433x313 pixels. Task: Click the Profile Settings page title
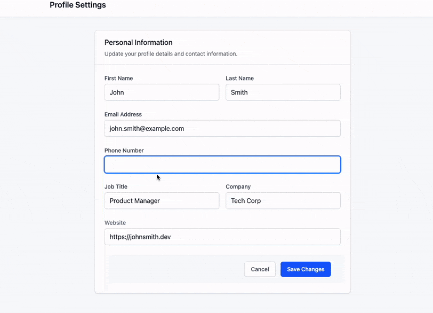point(78,5)
